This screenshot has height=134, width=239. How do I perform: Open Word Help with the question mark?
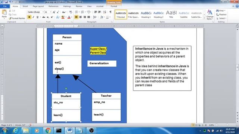237,6
